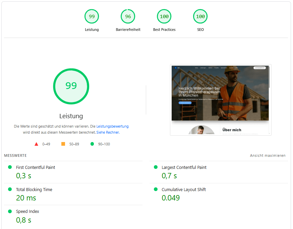Jump to the SEO score gauge

coord(200,16)
